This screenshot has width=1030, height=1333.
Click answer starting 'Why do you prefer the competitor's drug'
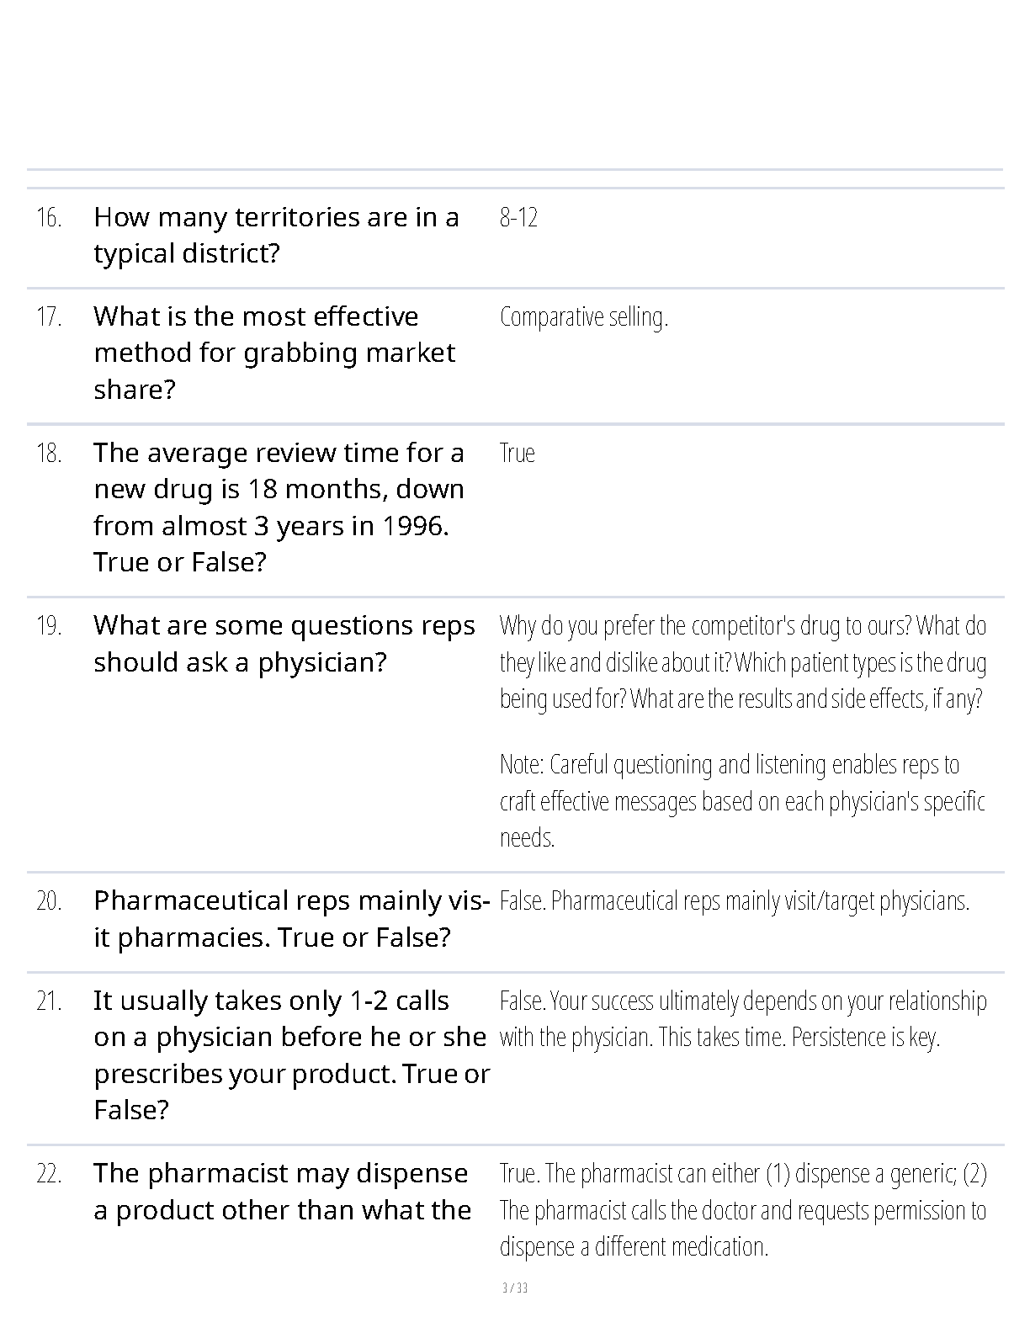point(742,662)
